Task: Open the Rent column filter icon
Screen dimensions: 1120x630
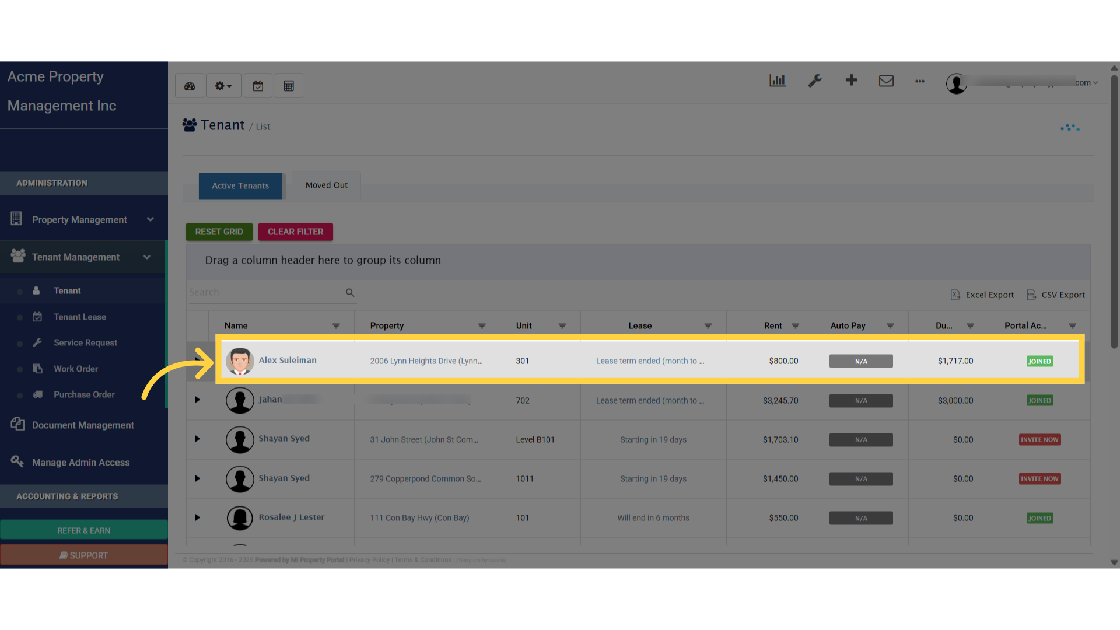Action: 796,326
